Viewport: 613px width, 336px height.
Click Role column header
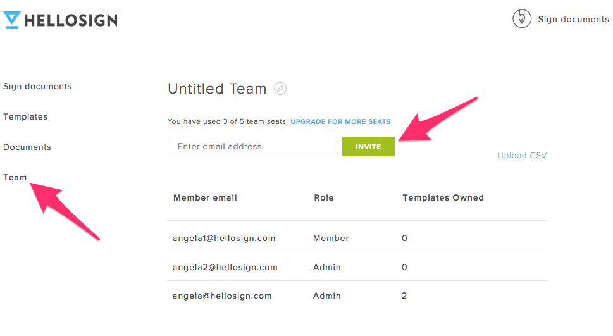click(324, 197)
